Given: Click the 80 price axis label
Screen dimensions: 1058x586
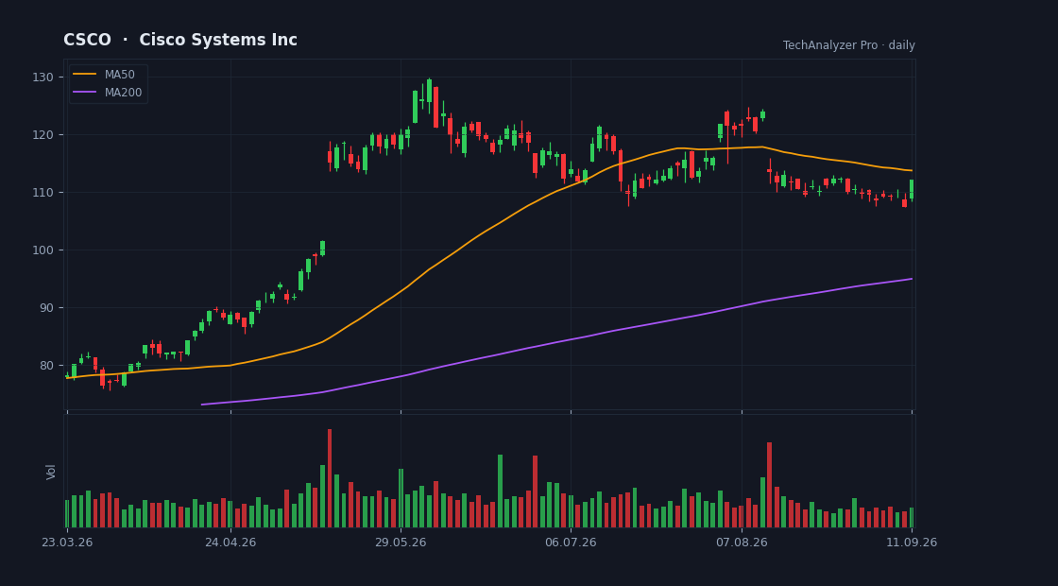Looking at the screenshot, I should (46, 365).
